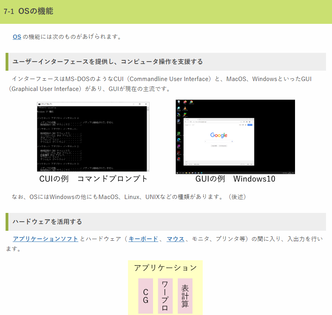
Task: Select the ワープロ box in the diagram
Action: [x=165, y=296]
